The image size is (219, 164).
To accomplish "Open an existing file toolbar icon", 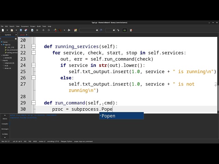I will click(12, 30).
